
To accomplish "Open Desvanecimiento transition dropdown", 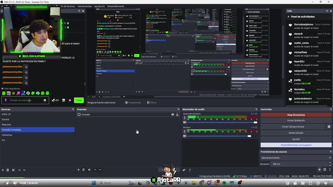I will coord(296,158).
